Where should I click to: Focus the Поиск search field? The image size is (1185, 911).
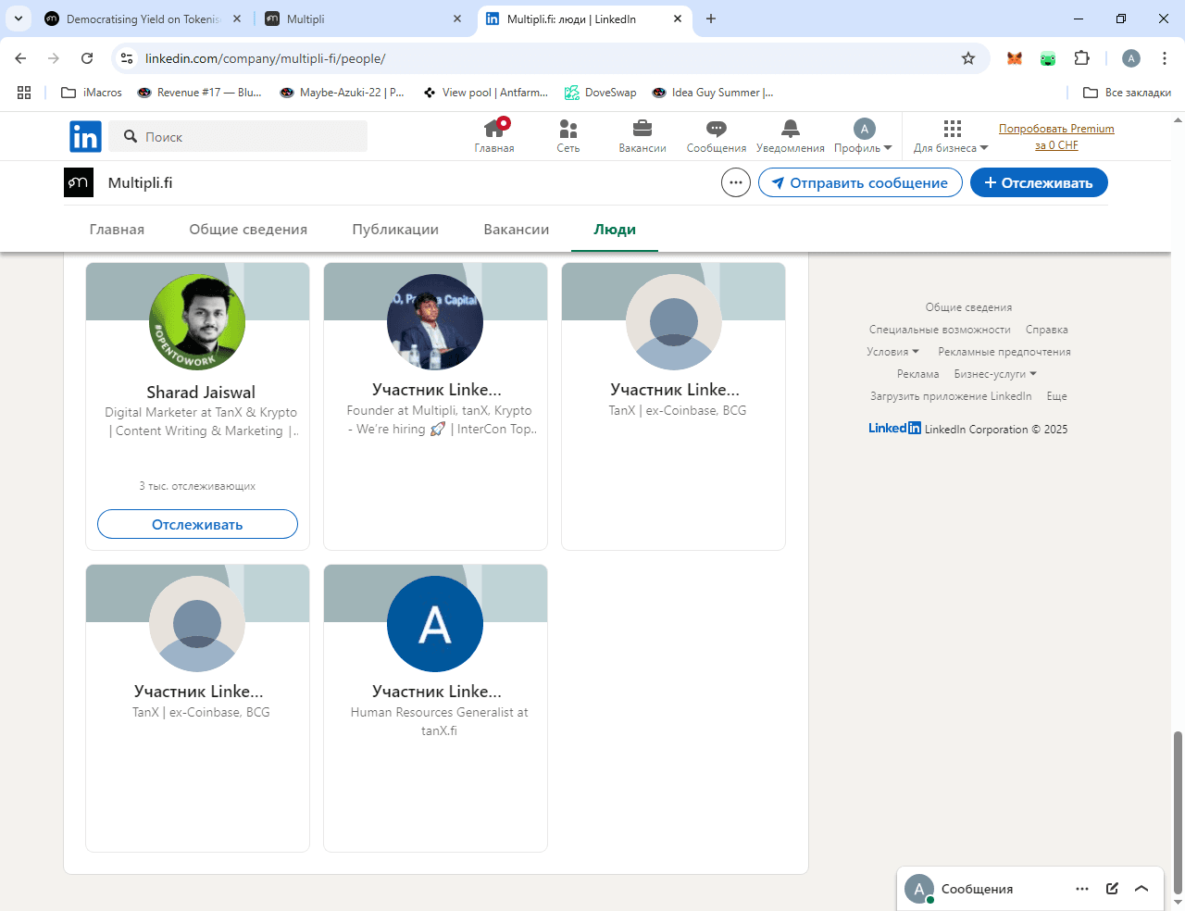(238, 137)
